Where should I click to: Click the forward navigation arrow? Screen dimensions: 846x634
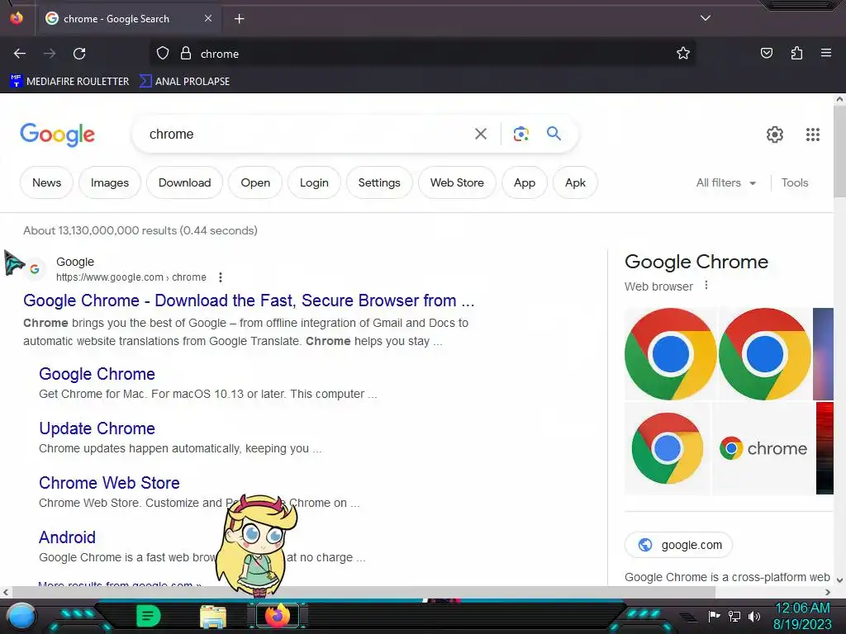pos(50,54)
